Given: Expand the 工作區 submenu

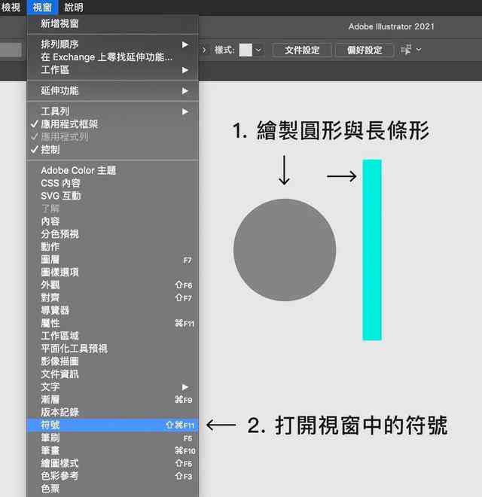Looking at the screenshot, I should 112,70.
